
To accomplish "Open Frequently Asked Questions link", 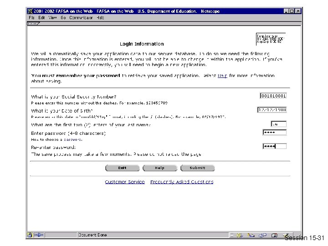I will (182, 182).
